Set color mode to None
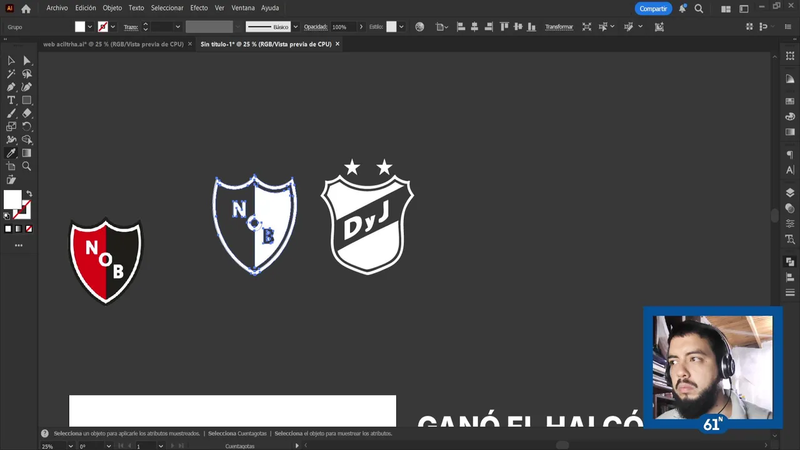Viewport: 800px width, 450px height. 29,229
